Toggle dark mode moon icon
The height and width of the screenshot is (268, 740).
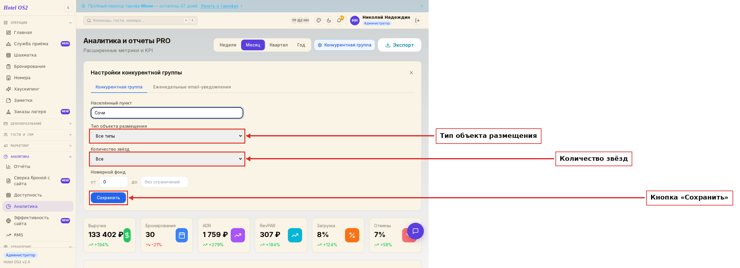click(x=329, y=21)
